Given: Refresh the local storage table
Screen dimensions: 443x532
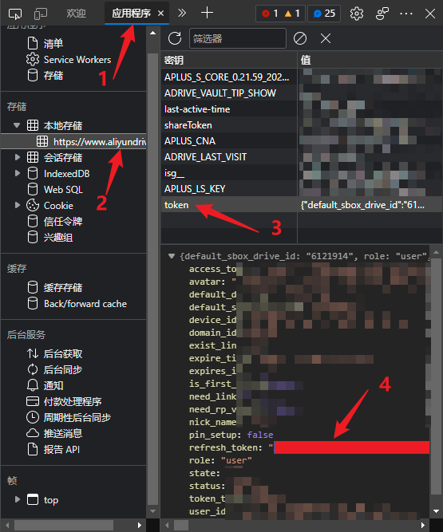Looking at the screenshot, I should point(175,38).
